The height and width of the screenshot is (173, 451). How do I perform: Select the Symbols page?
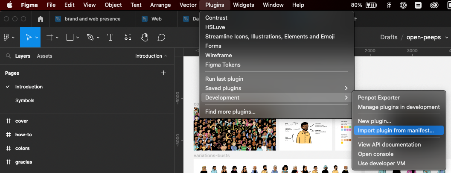coord(25,100)
